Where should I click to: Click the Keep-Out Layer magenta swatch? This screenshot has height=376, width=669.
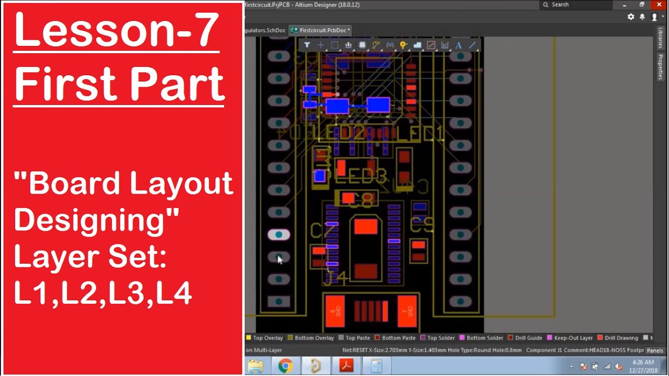[550, 338]
